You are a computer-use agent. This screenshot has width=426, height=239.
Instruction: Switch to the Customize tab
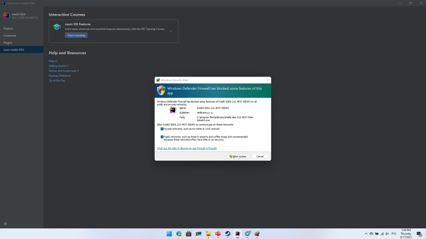pos(22,36)
